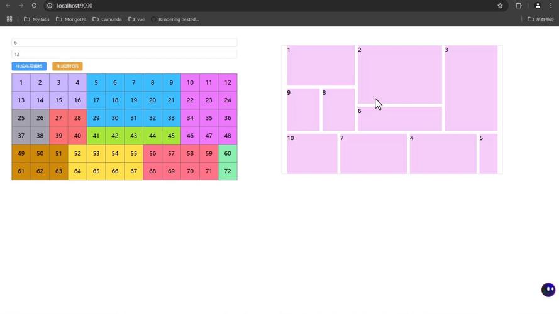The width and height of the screenshot is (559, 314).
Task: Select the green grid cell numbered 43
Action: 134,136
